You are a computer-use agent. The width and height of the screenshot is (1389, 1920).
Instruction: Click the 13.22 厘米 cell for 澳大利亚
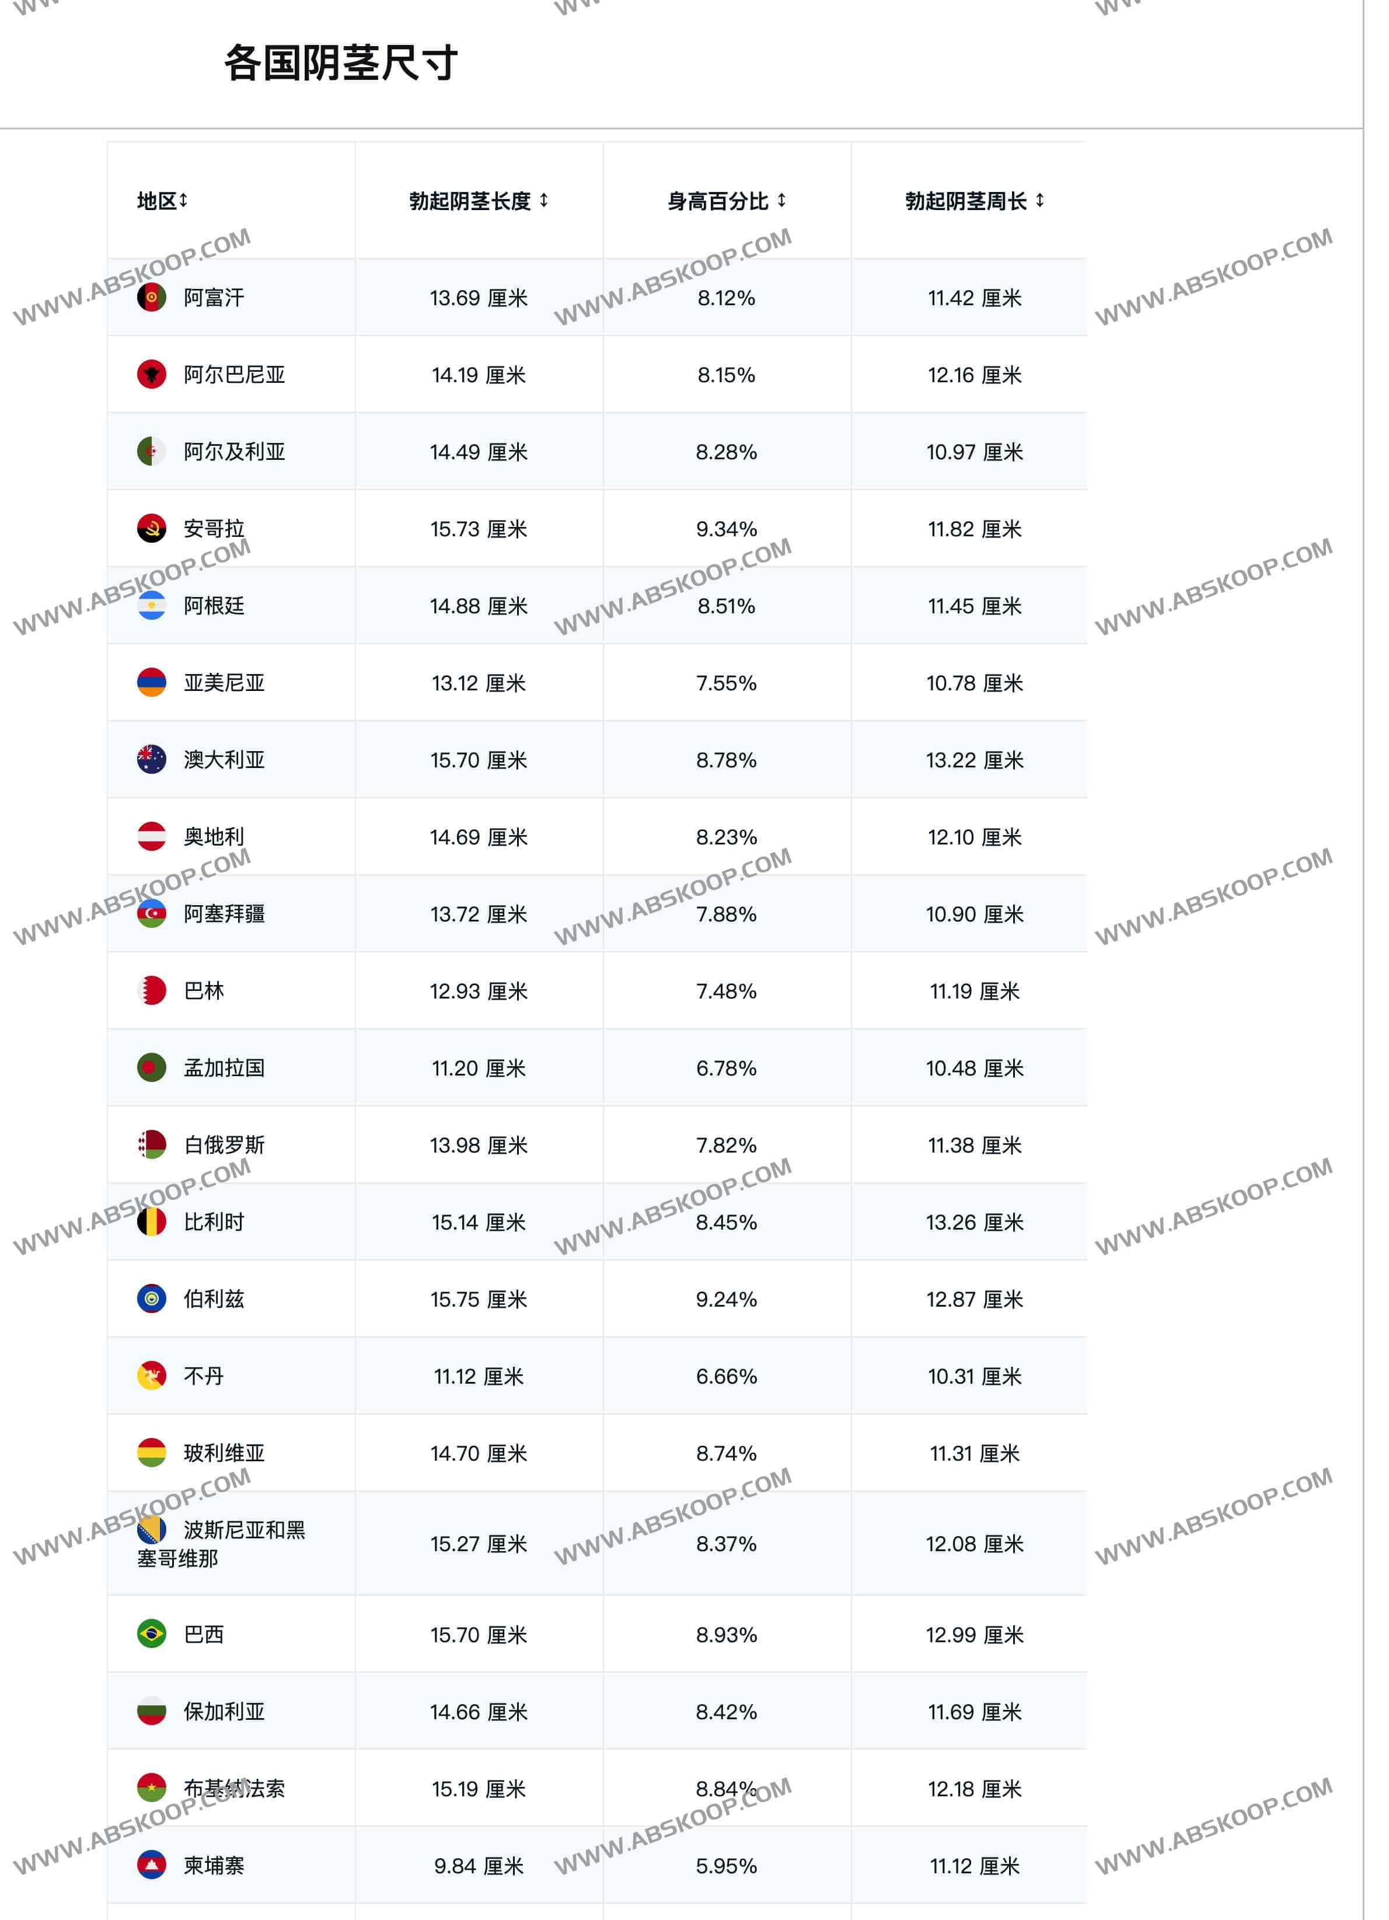click(x=974, y=760)
